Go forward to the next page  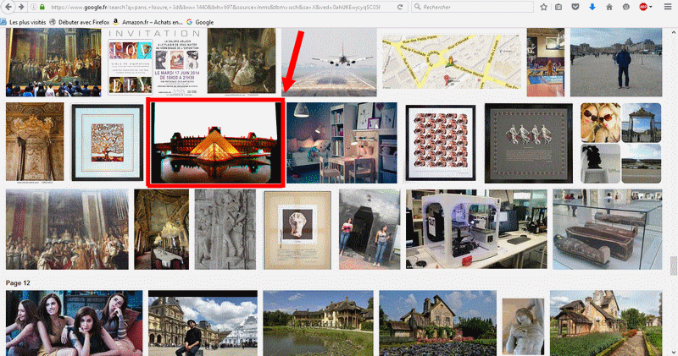(x=20, y=7)
